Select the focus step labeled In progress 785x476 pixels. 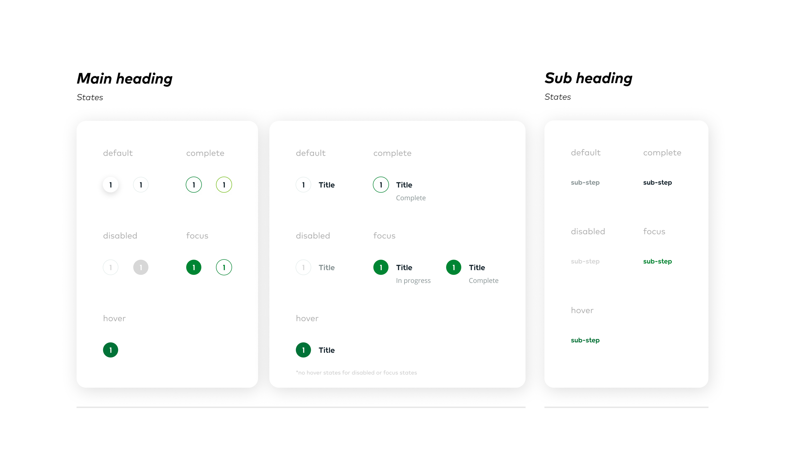(381, 267)
